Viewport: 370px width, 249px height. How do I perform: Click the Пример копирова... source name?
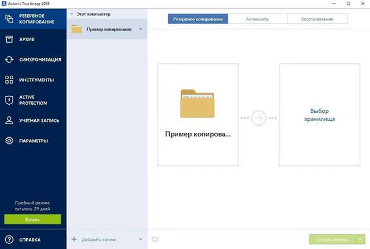[198, 134]
